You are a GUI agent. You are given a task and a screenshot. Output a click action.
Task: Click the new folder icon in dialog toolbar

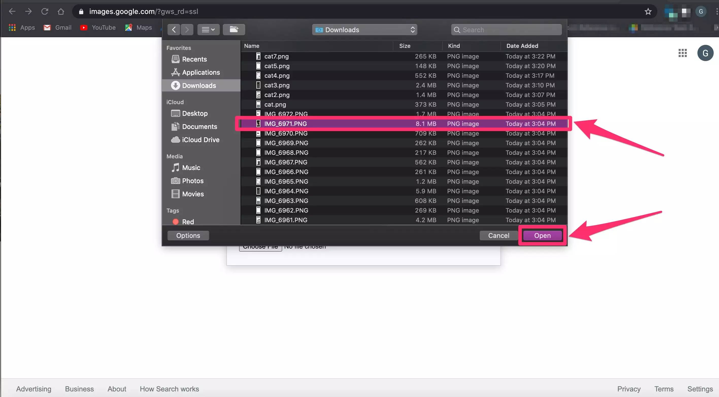pyautogui.click(x=234, y=30)
